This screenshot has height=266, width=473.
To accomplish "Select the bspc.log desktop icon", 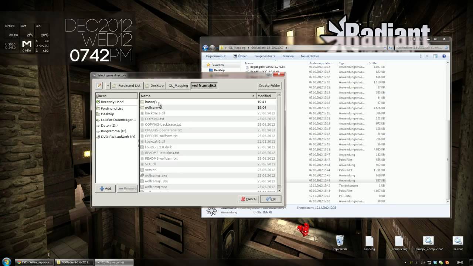I will click(x=369, y=243).
